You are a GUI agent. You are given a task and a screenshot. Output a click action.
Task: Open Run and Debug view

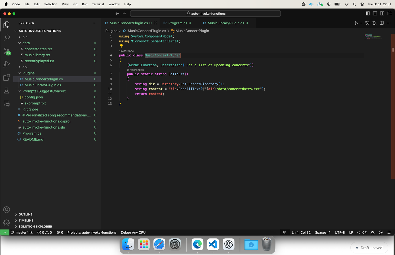[x=7, y=64]
